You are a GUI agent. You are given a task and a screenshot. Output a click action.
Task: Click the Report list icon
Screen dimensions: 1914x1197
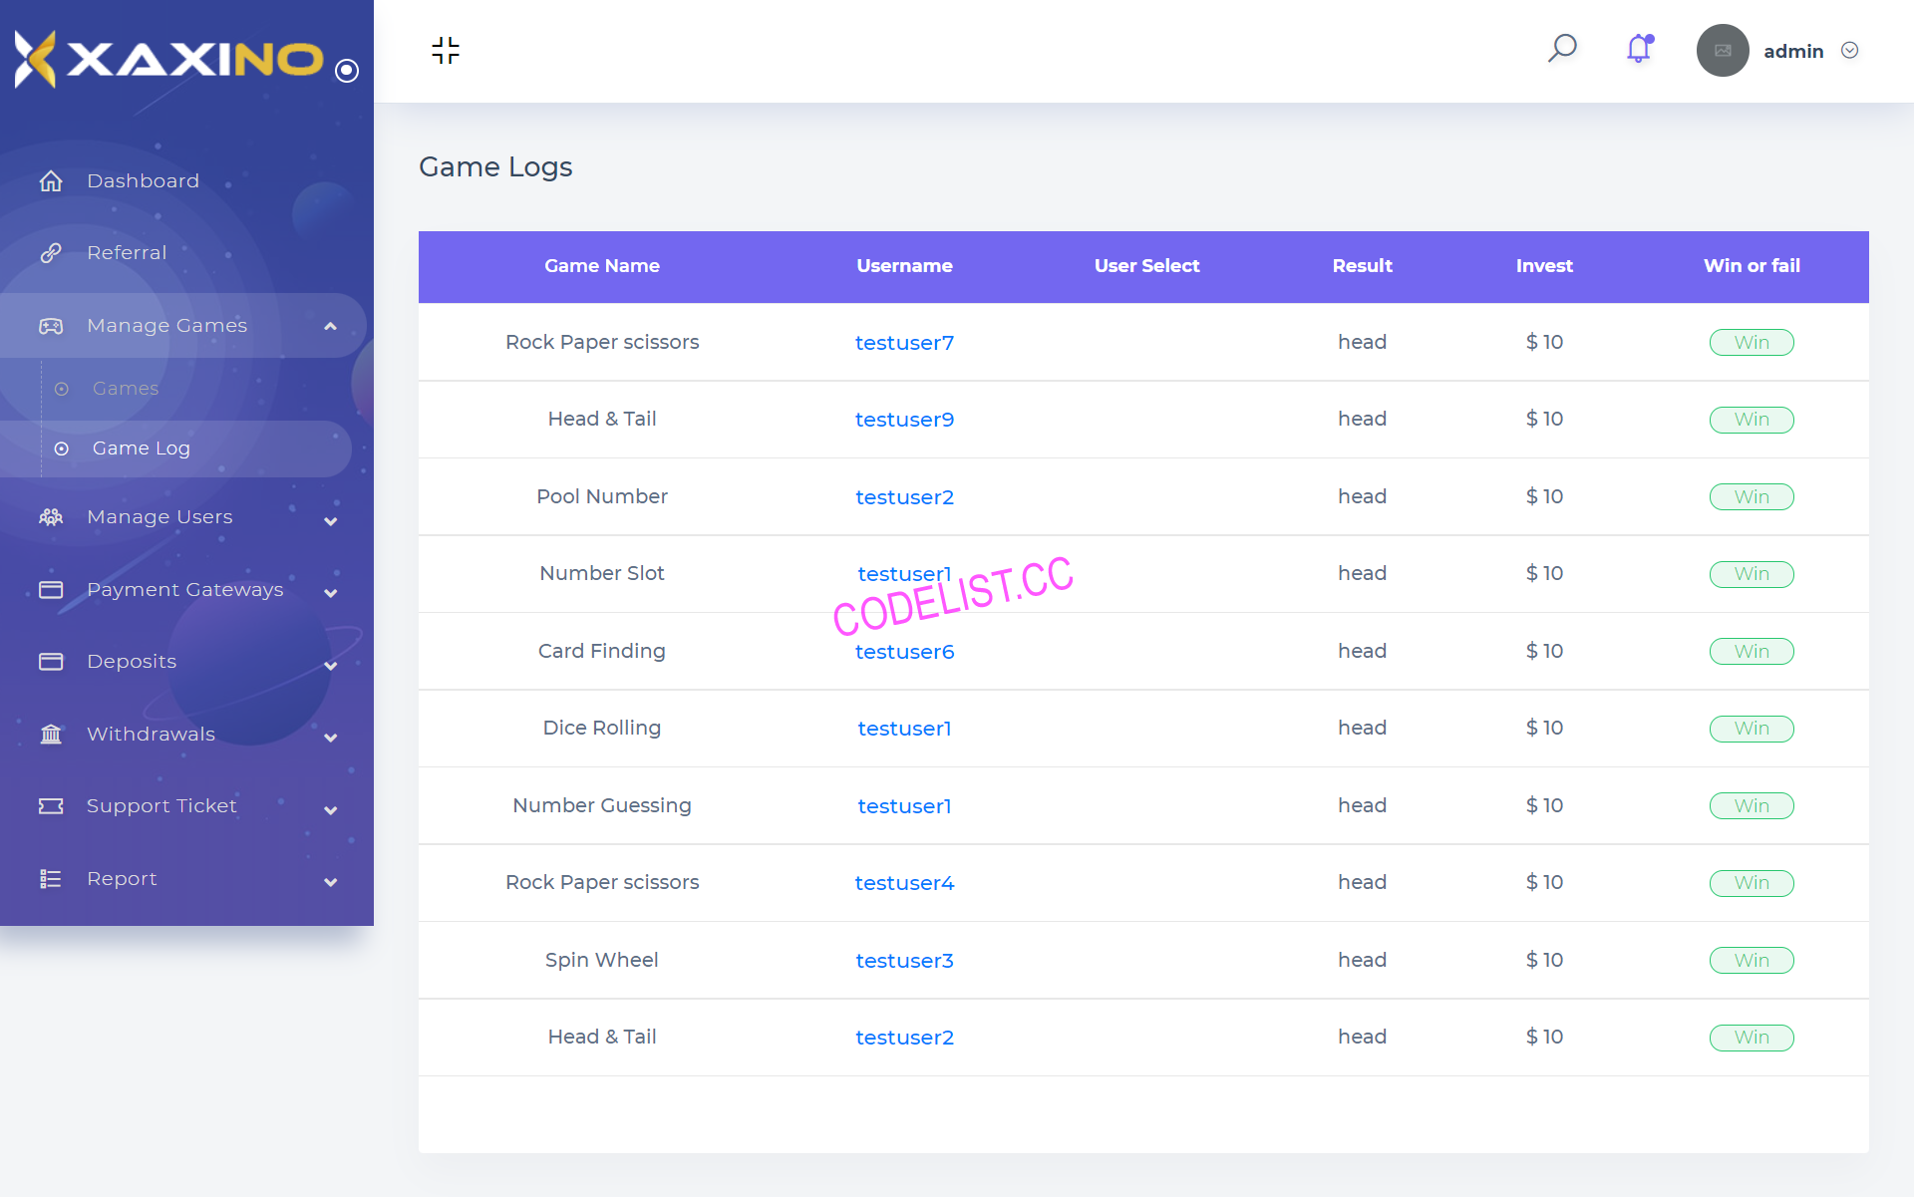coord(51,879)
